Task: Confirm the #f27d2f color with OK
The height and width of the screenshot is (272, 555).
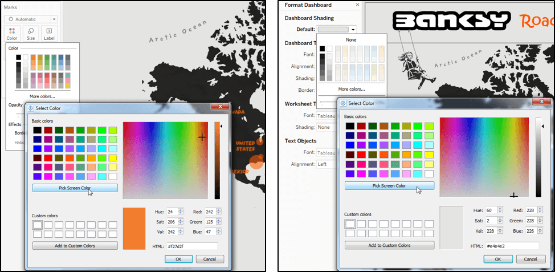Action: tap(179, 259)
